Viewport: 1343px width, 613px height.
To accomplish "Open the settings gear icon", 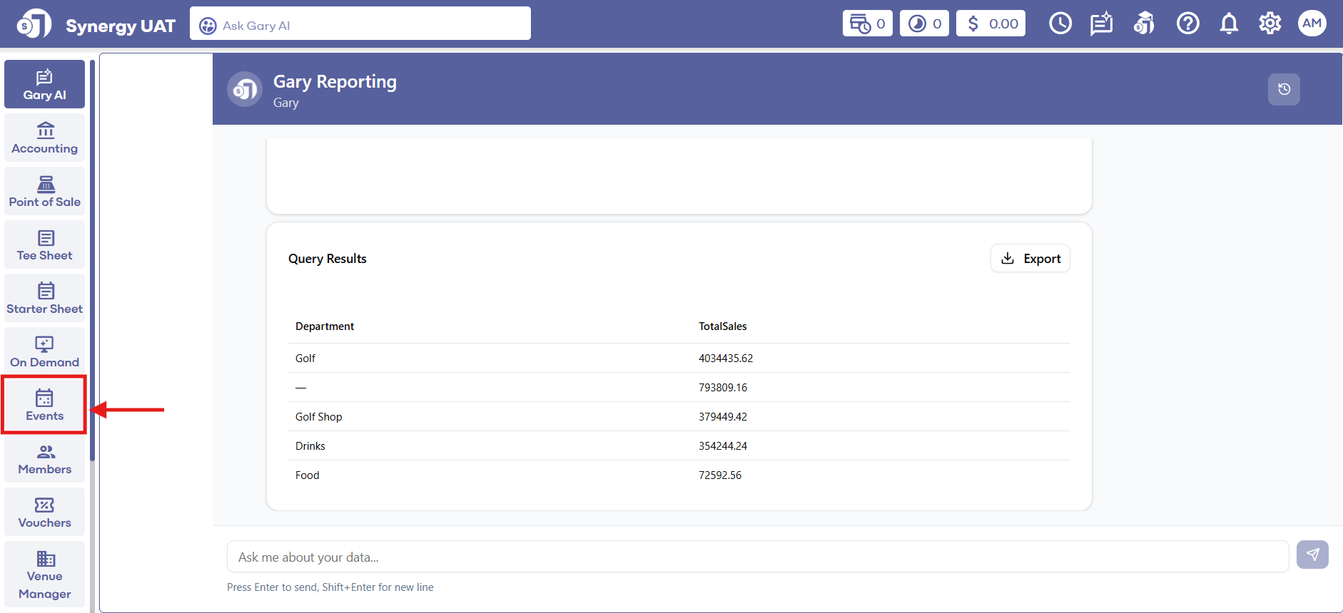I will click(x=1269, y=24).
